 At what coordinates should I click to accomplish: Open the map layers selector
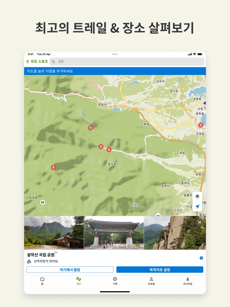[197, 196]
